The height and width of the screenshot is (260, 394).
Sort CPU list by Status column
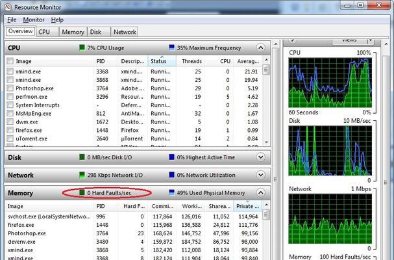[162, 61]
